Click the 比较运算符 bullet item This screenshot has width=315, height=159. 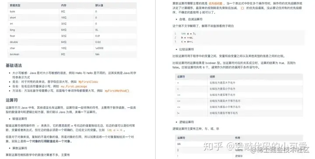pyautogui.click(x=186, y=49)
